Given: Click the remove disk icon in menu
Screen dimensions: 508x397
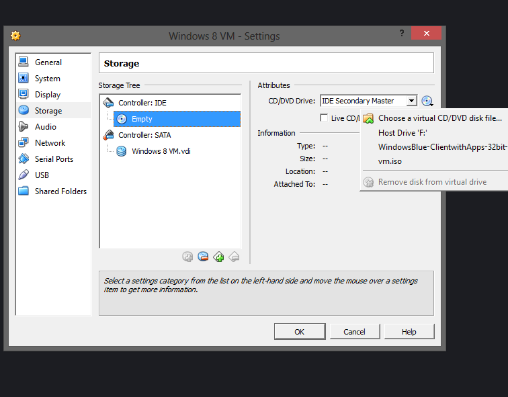Looking at the screenshot, I should pos(368,182).
